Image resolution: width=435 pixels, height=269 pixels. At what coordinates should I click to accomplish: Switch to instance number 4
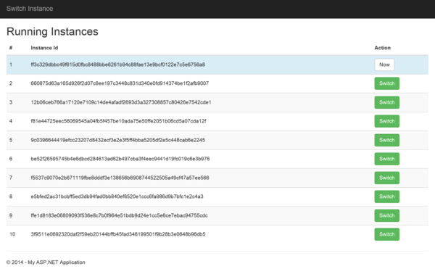[x=386, y=121]
